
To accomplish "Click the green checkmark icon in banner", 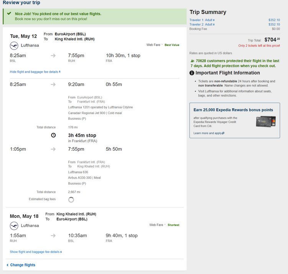I will point(9,13).
